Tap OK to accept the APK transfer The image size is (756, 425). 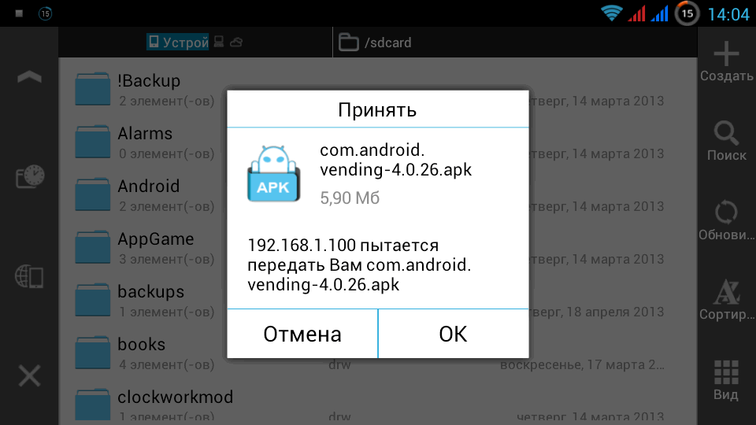(x=454, y=334)
